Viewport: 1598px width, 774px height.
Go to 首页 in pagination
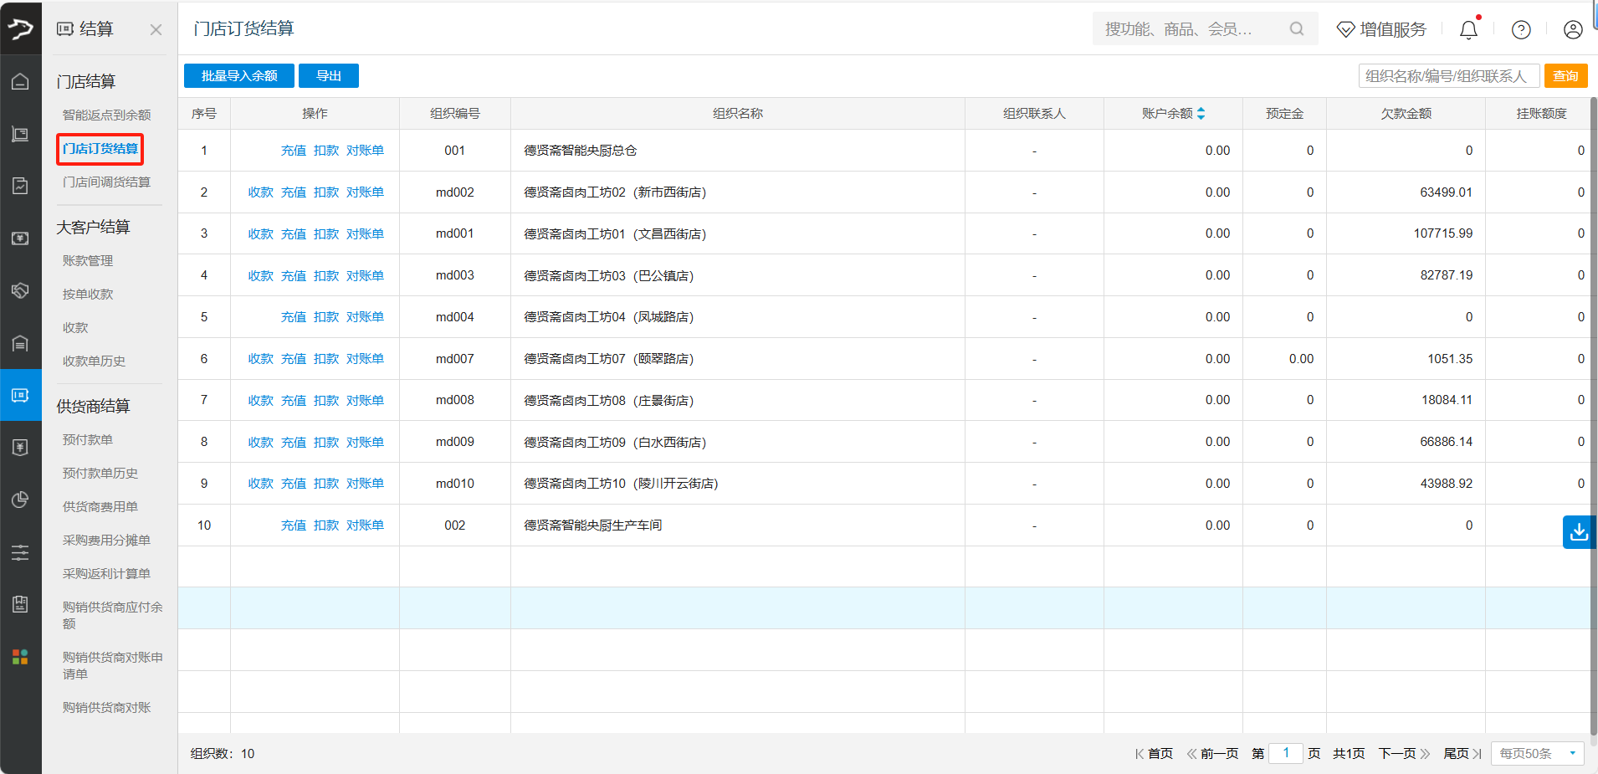(1154, 754)
